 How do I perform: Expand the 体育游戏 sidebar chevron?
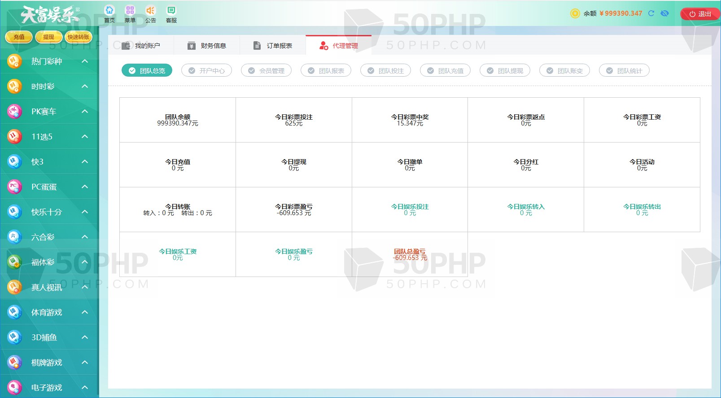(85, 312)
